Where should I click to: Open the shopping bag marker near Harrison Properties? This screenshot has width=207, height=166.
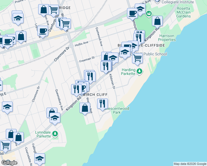pos(157,22)
